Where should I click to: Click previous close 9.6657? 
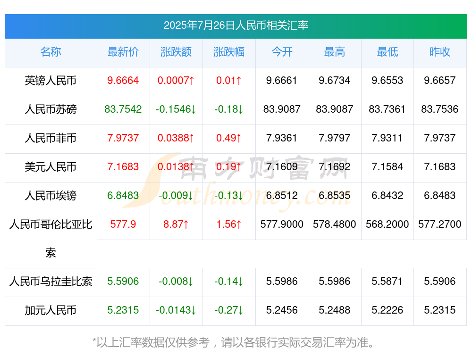(440, 80)
